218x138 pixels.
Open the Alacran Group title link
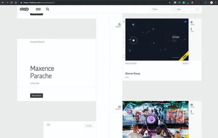133,73
